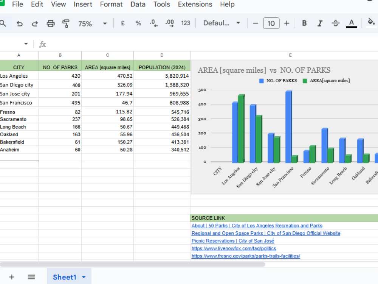Screen dimensions: 378x284
Task: Toggle bold formatting
Action: click(x=304, y=23)
